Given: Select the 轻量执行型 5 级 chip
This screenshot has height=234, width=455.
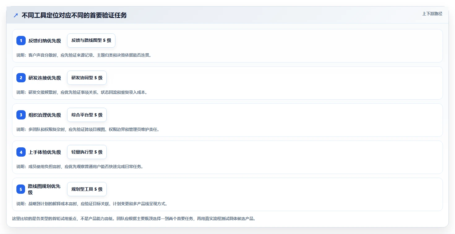Looking at the screenshot, I should 87,152.
